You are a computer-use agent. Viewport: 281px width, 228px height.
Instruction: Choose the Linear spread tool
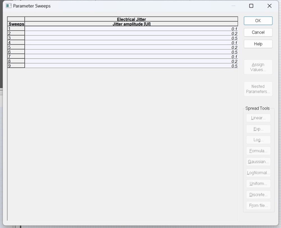[x=258, y=118]
